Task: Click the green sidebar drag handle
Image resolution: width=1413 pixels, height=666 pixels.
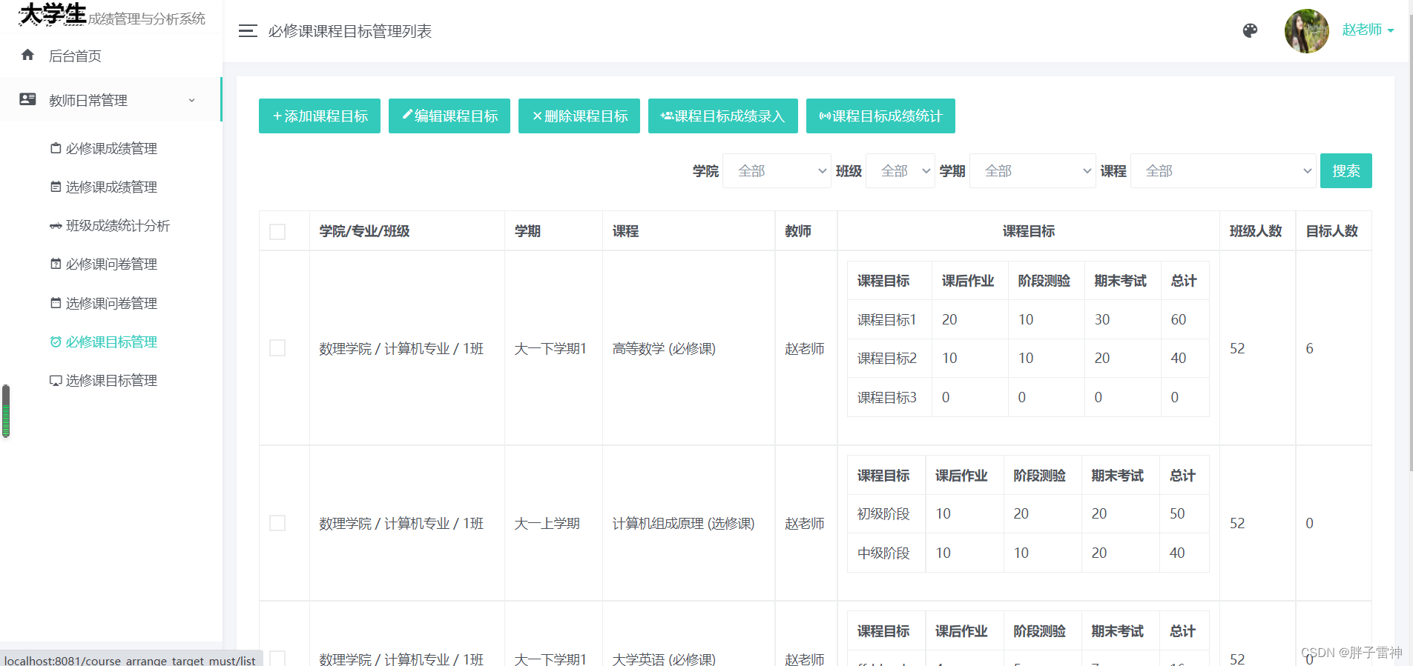Action: [6, 411]
